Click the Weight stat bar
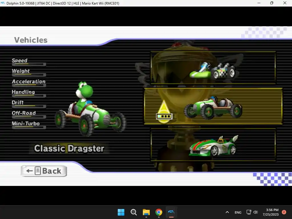The image size is (292, 219). point(29,75)
